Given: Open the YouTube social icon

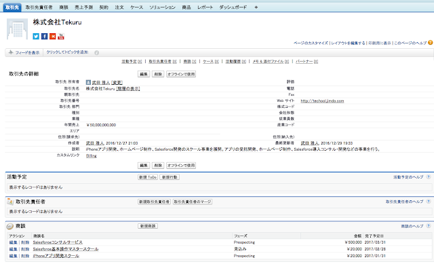Looking at the screenshot, I should [61, 36].
